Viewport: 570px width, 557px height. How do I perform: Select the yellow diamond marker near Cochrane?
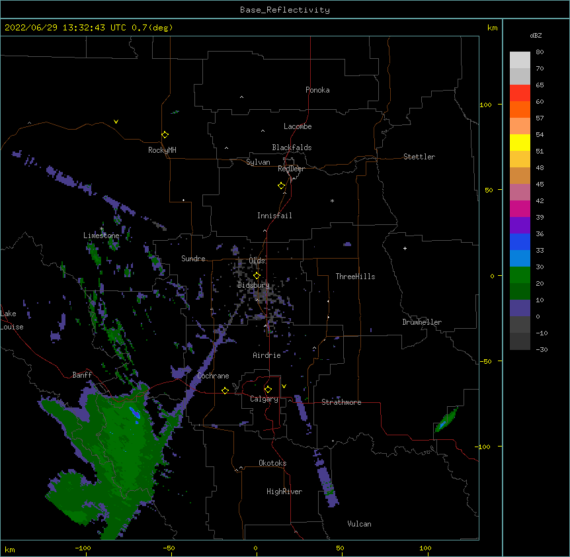coord(225,390)
